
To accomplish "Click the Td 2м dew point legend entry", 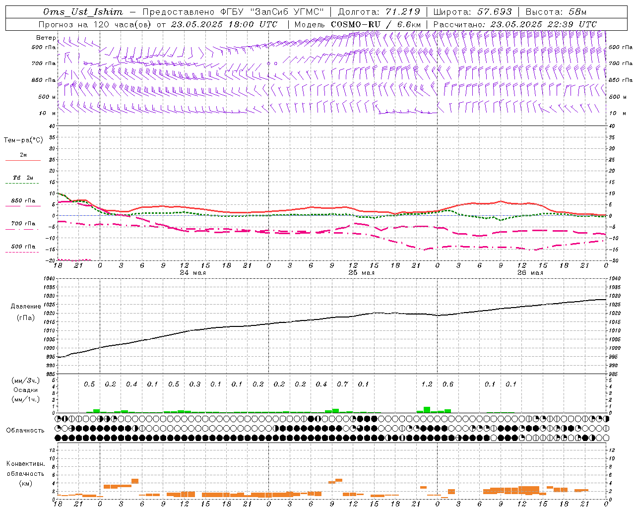I will (x=23, y=177).
